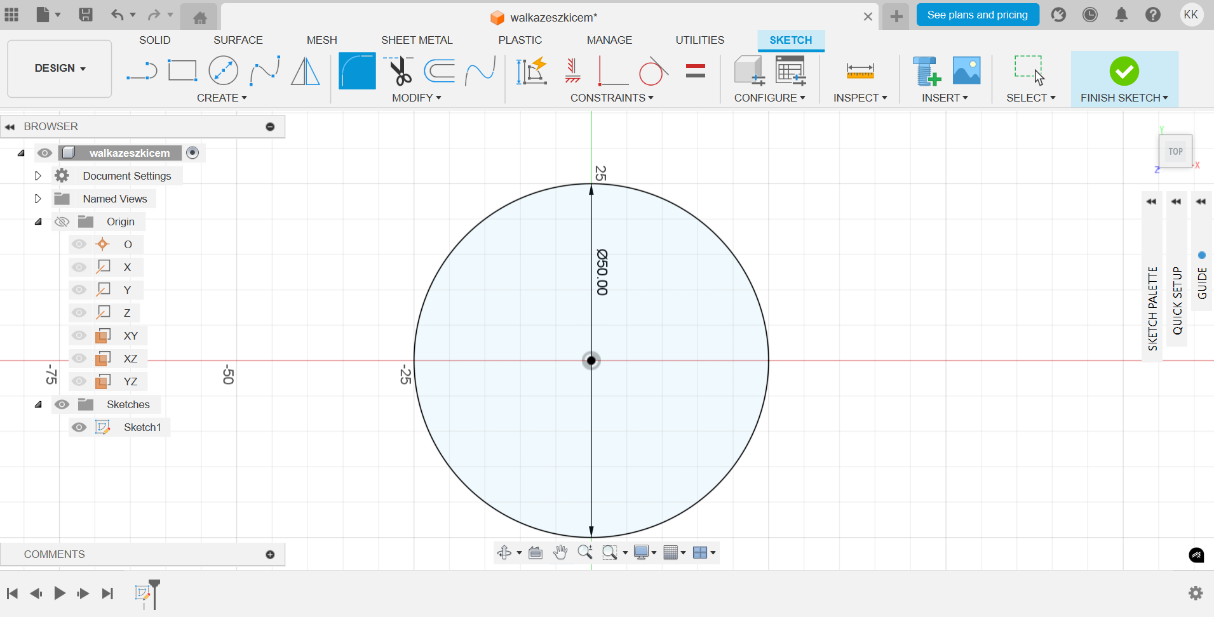The height and width of the screenshot is (617, 1214).
Task: Hide the Sketches folder
Action: 62,404
